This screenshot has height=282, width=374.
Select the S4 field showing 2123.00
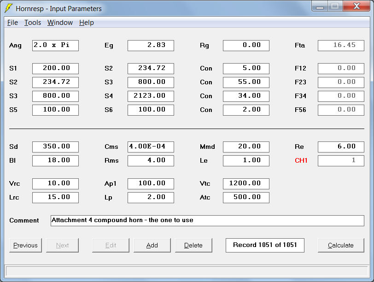pyautogui.click(x=151, y=96)
